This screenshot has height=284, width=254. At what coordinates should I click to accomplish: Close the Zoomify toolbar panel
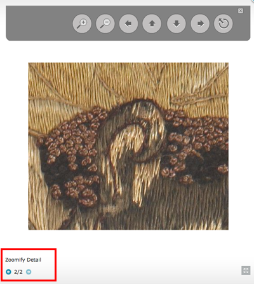pos(241,11)
